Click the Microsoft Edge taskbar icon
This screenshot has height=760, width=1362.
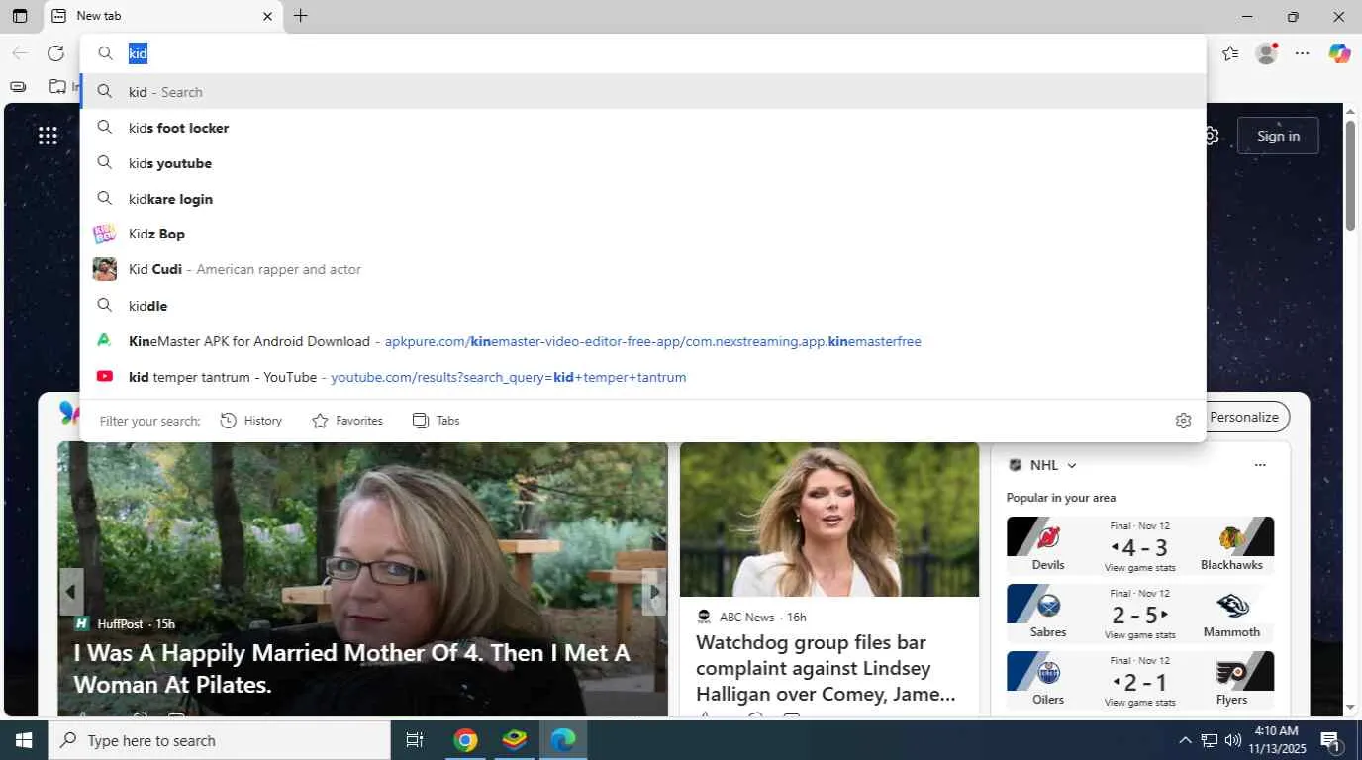pos(563,740)
